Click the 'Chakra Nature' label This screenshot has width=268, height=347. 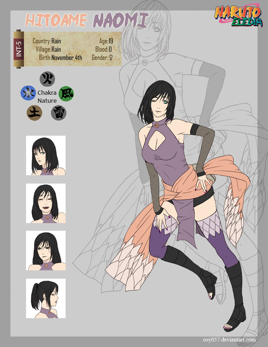[x=47, y=96]
